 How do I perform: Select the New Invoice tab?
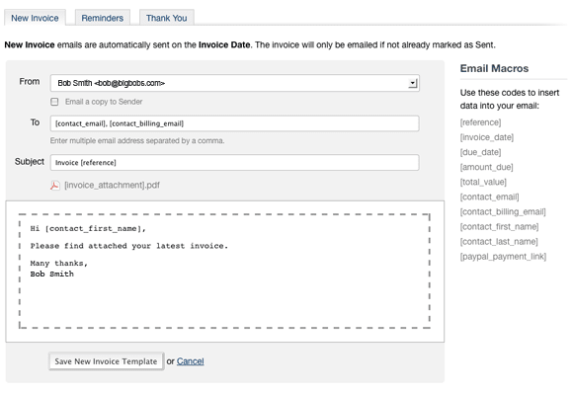35,18
